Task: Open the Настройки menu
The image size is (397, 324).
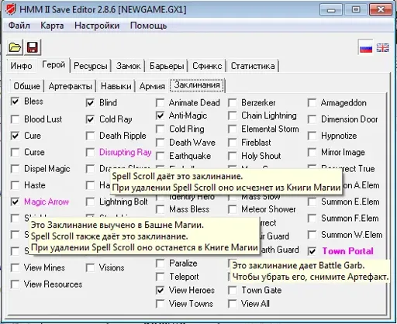Action: pyautogui.click(x=97, y=26)
